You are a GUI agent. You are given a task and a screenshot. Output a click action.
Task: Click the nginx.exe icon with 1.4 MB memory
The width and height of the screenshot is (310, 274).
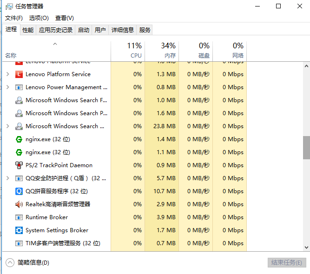[19, 139]
